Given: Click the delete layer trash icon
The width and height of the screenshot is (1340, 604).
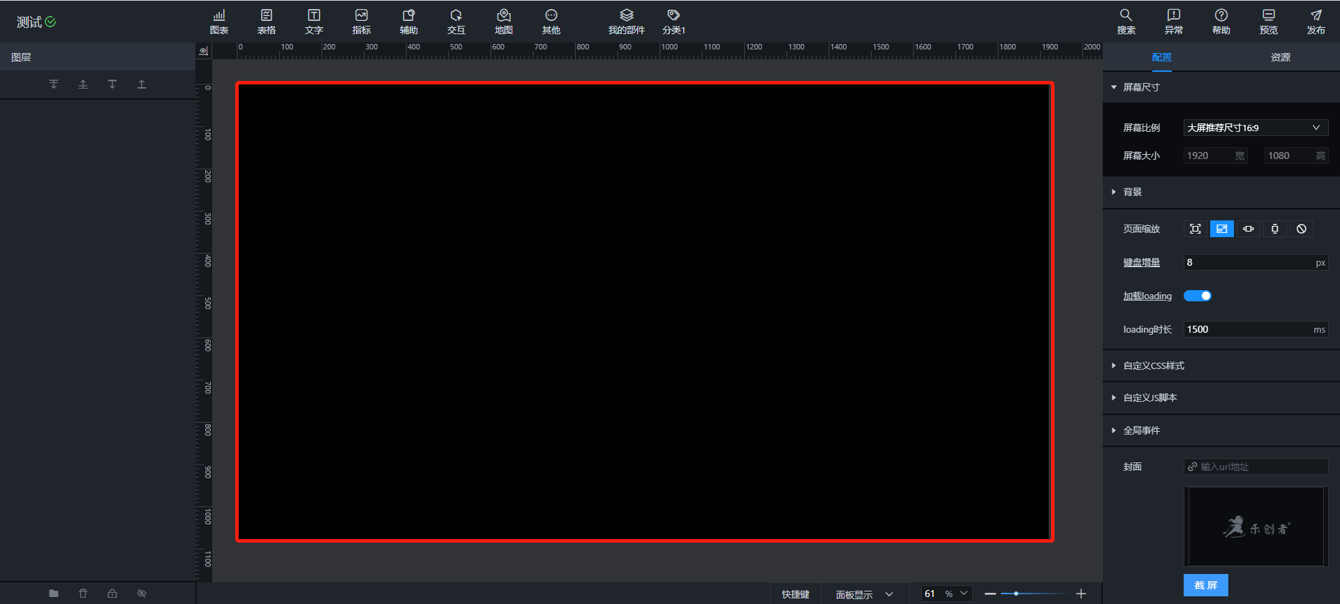Looking at the screenshot, I should pyautogui.click(x=83, y=594).
